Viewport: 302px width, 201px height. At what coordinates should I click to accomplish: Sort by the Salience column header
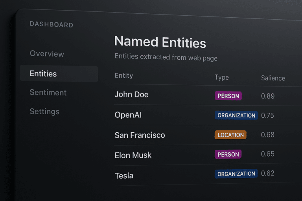(x=273, y=78)
